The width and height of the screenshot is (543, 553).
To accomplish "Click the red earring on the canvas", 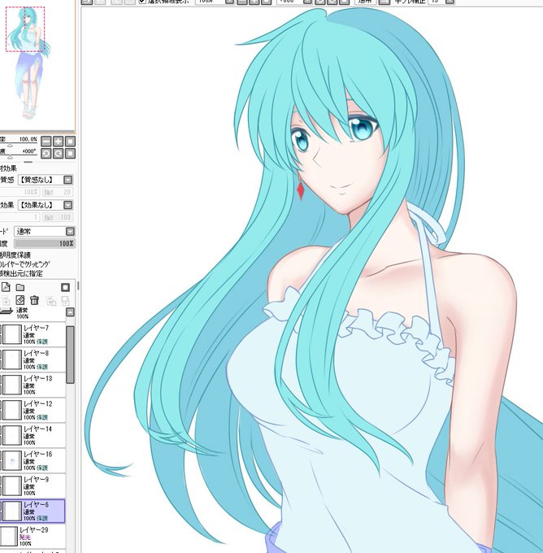I will [x=301, y=190].
